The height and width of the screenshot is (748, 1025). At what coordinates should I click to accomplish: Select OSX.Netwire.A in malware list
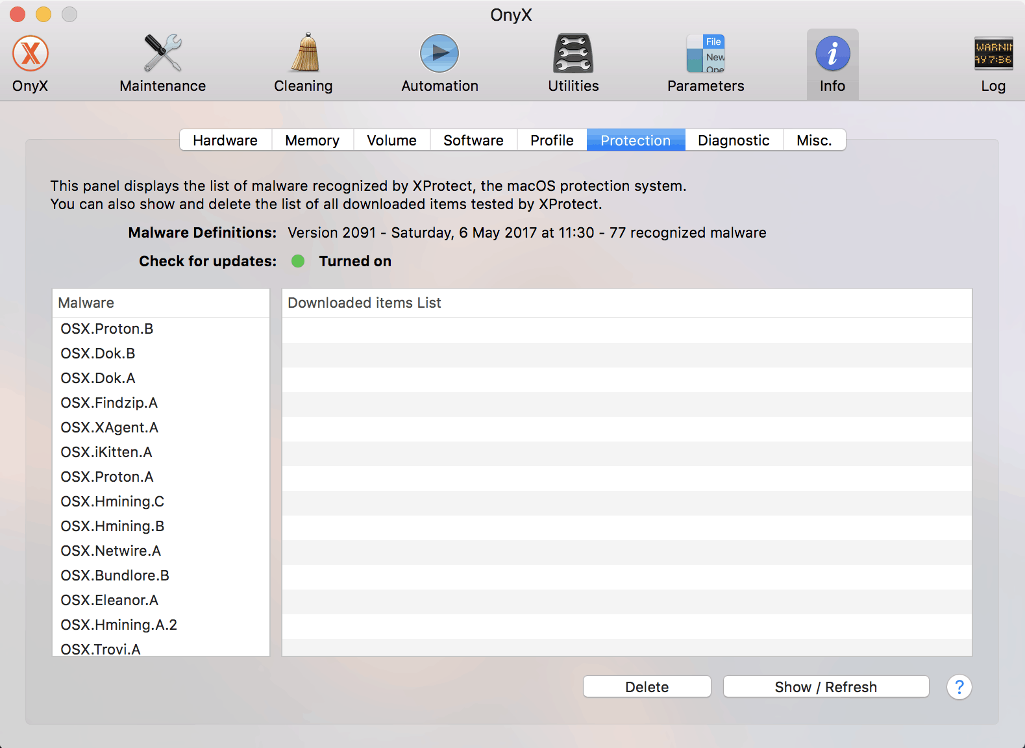[161, 551]
